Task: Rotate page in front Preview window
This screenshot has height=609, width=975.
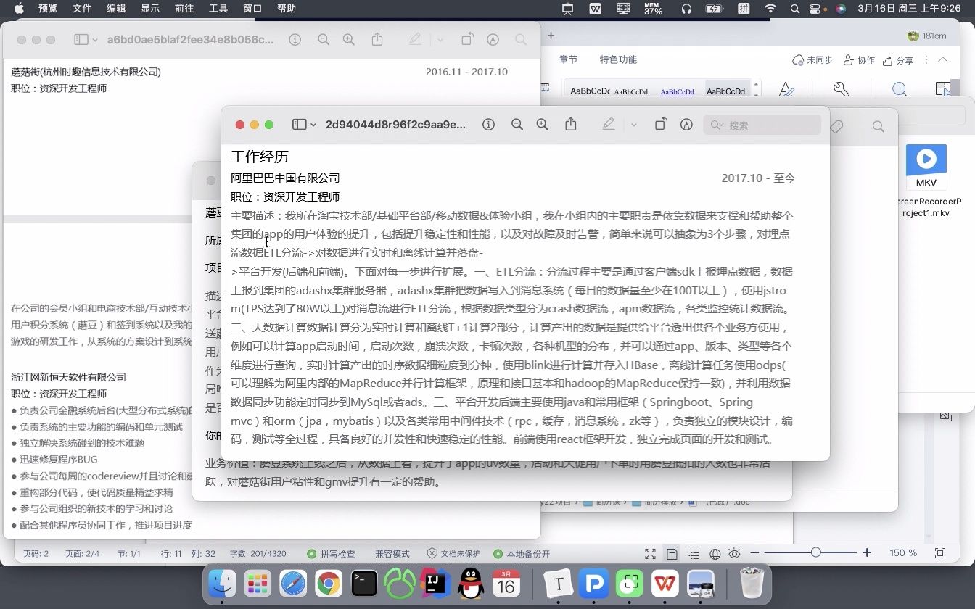Action: (x=660, y=124)
